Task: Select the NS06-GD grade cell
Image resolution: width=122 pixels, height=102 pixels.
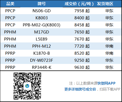Action: coord(42,11)
